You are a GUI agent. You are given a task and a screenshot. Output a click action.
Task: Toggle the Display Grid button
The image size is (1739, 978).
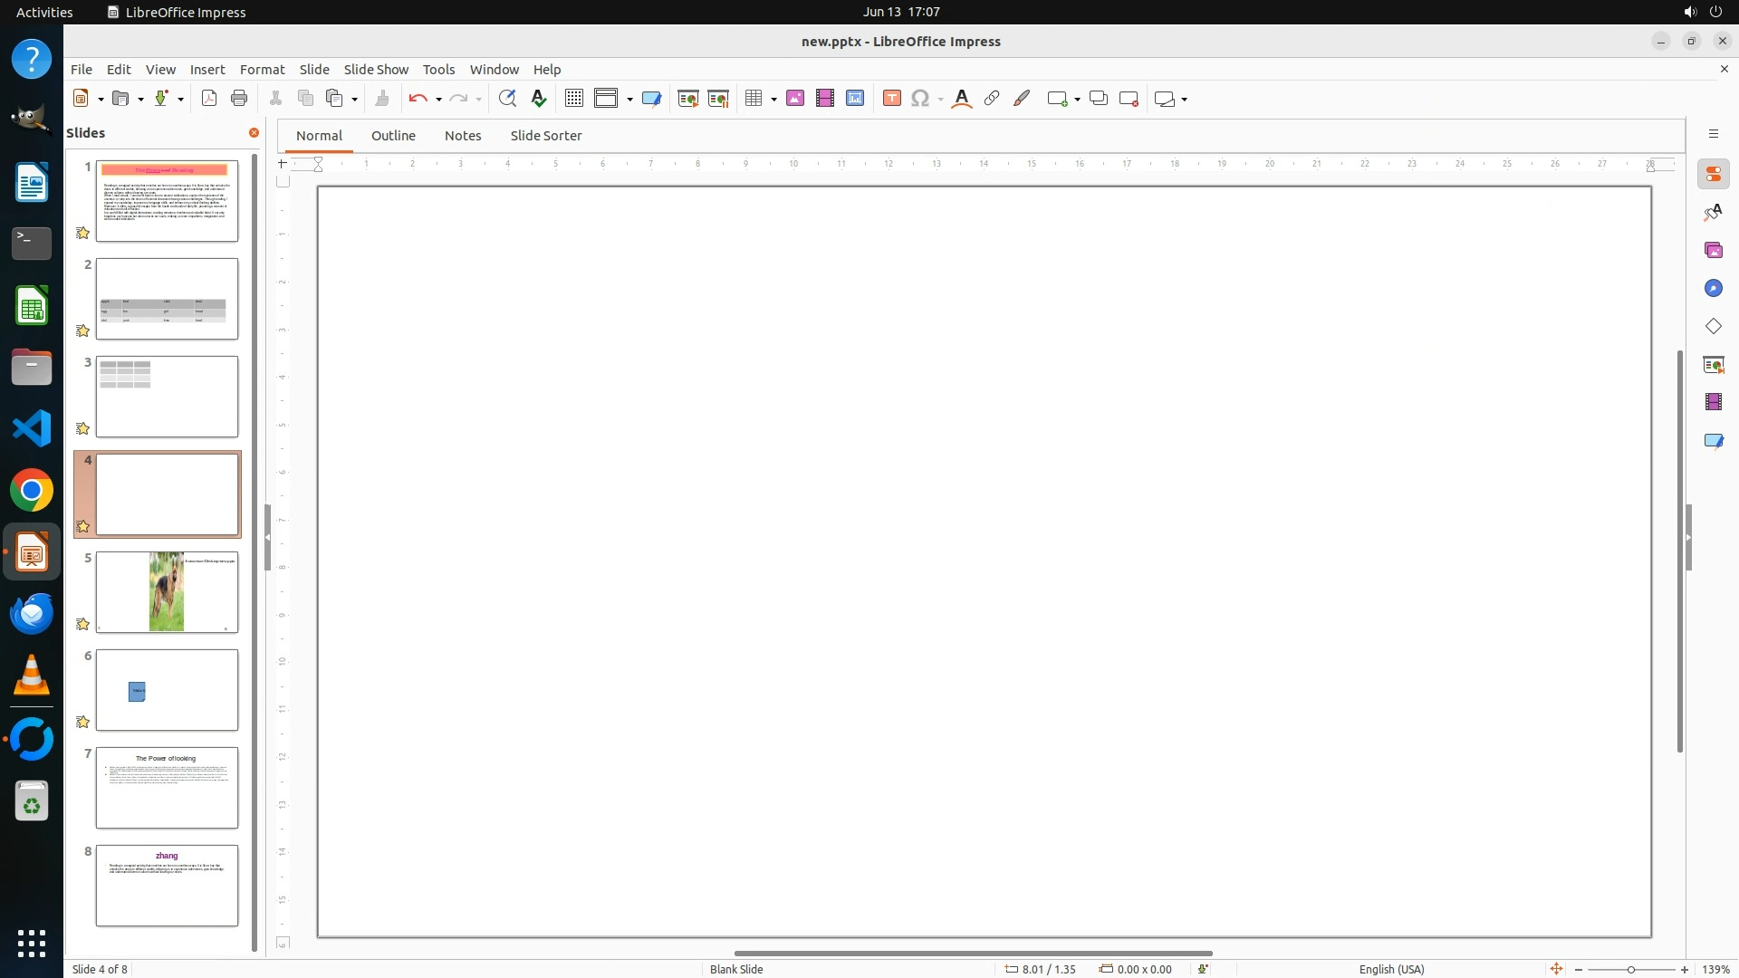click(573, 99)
